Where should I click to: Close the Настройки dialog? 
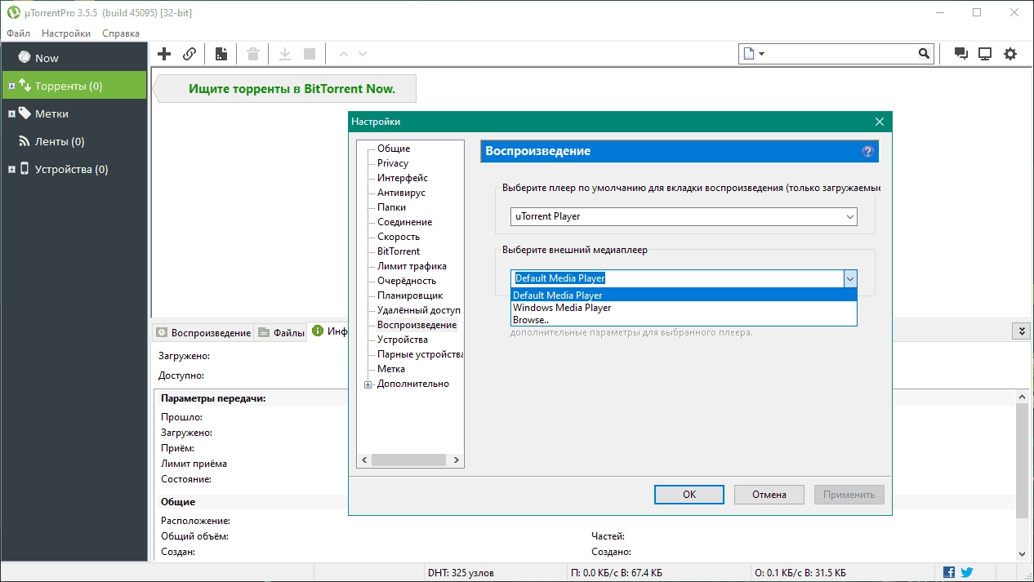880,122
